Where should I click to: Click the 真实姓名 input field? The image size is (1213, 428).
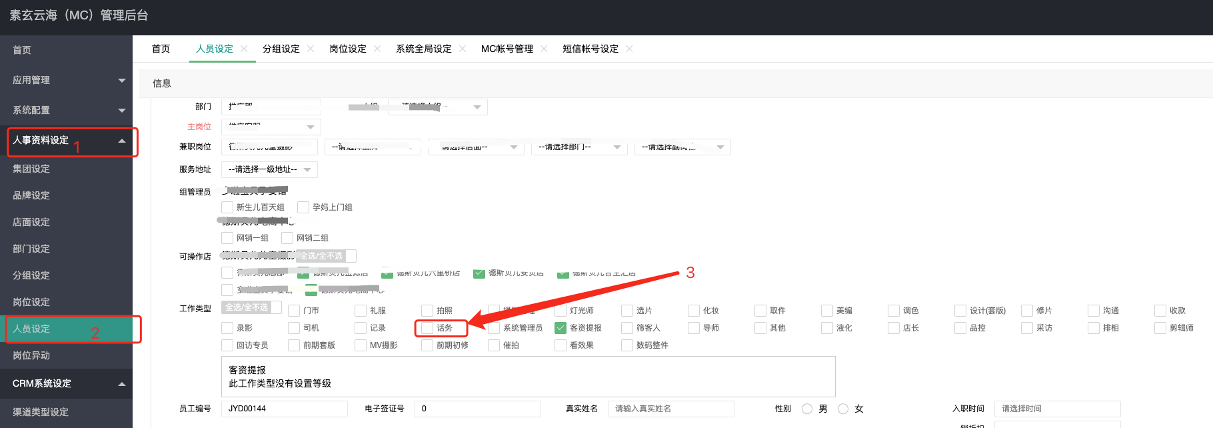[x=670, y=409]
